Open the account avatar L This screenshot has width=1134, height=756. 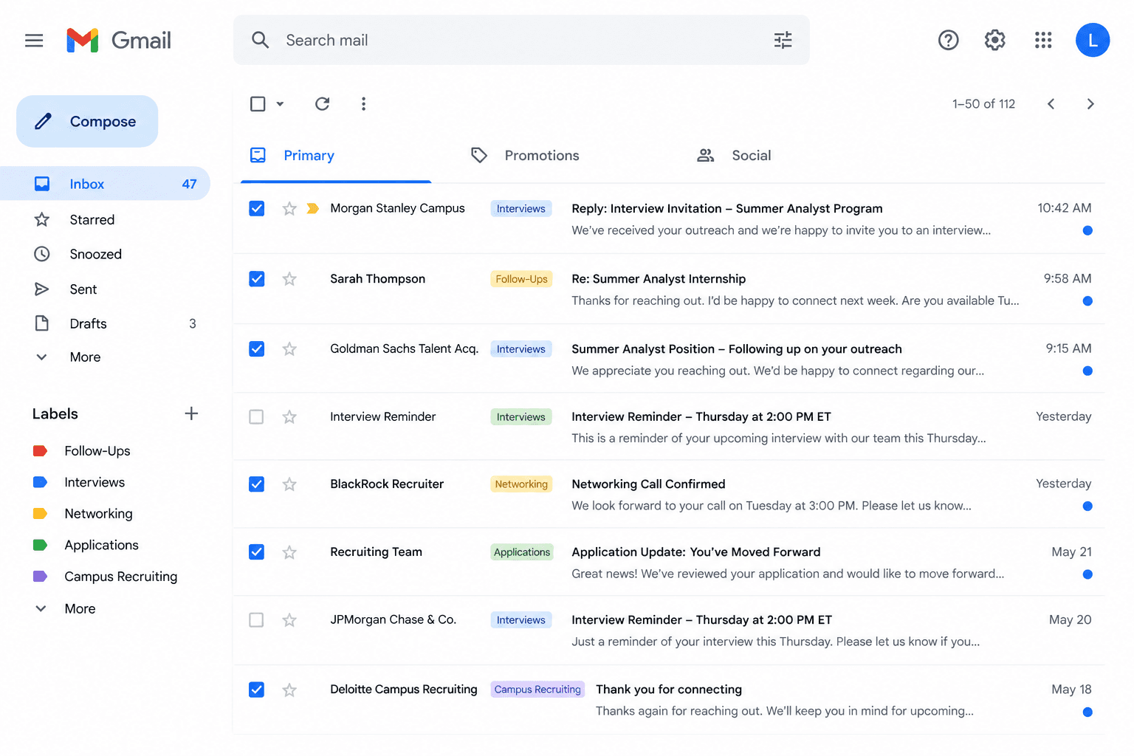(x=1093, y=40)
